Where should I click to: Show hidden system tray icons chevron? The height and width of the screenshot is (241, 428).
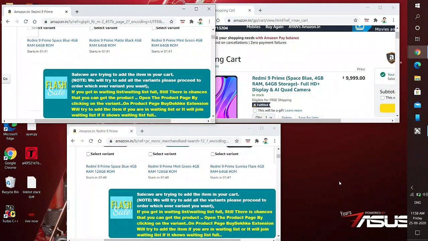point(412,188)
